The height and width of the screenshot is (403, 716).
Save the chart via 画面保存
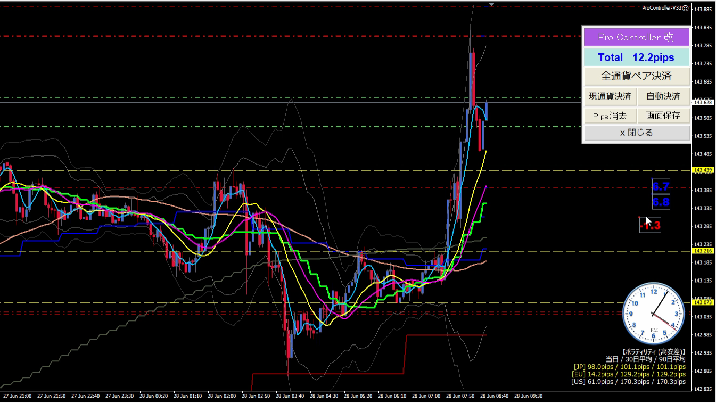pyautogui.click(x=663, y=116)
